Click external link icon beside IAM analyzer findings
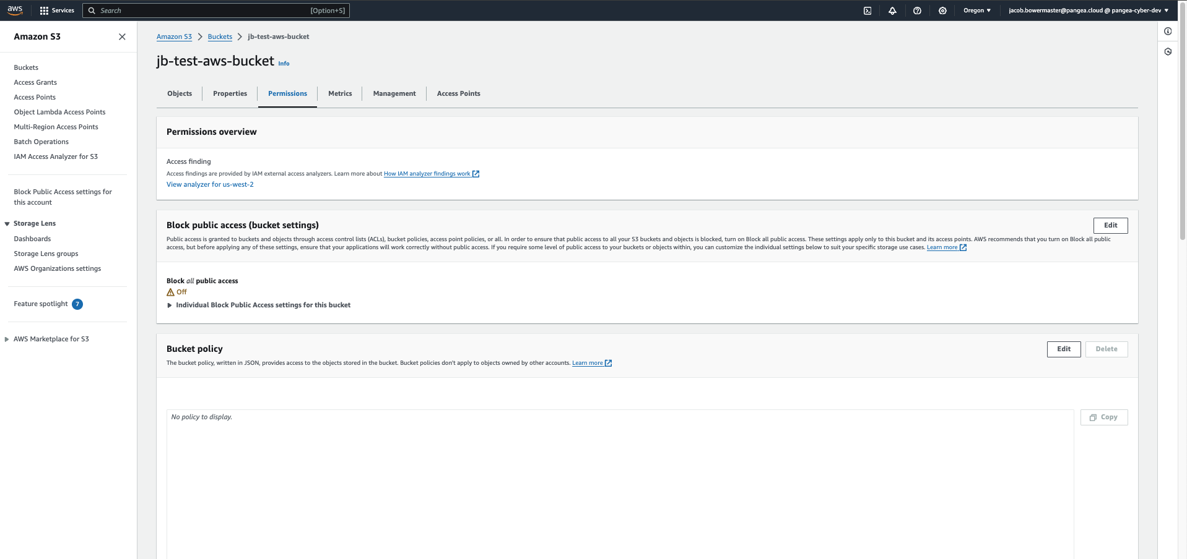The width and height of the screenshot is (1187, 559). (x=476, y=174)
